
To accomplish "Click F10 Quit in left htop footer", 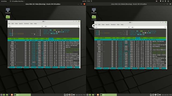I will point(76,67).
